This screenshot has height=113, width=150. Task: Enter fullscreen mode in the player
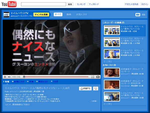coord(93,77)
